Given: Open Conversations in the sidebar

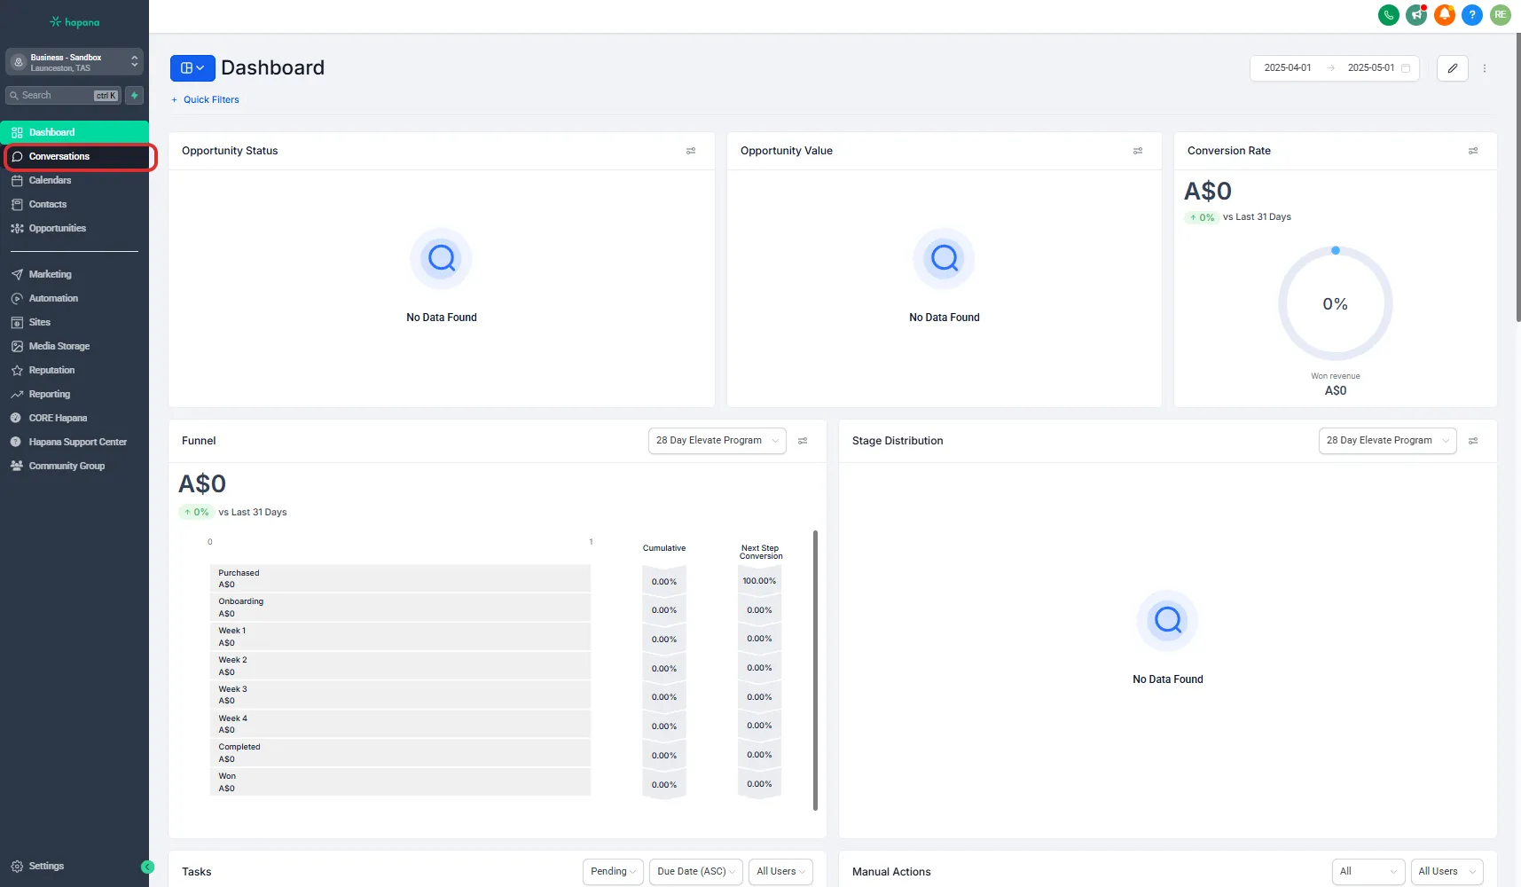Looking at the screenshot, I should click(x=59, y=157).
